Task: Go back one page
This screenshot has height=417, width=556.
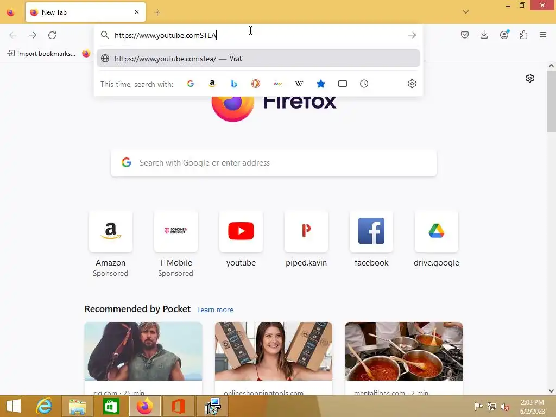Action: pos(13,35)
